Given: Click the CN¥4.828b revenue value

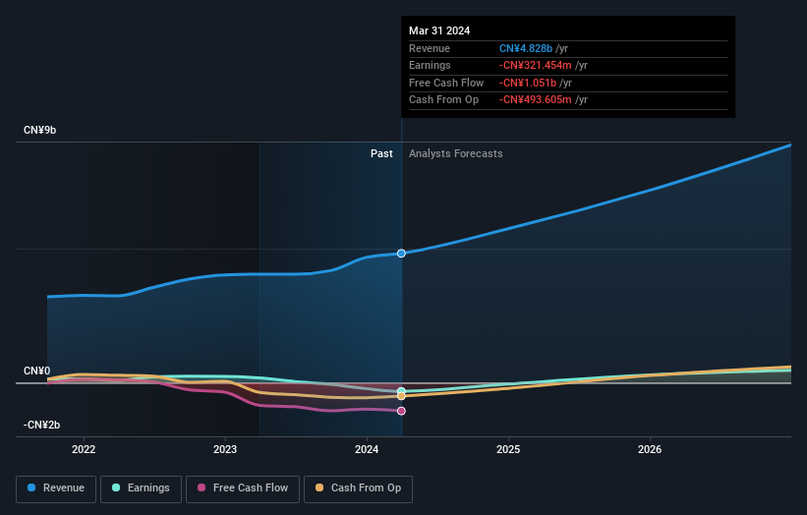Looking at the screenshot, I should pyautogui.click(x=526, y=48).
